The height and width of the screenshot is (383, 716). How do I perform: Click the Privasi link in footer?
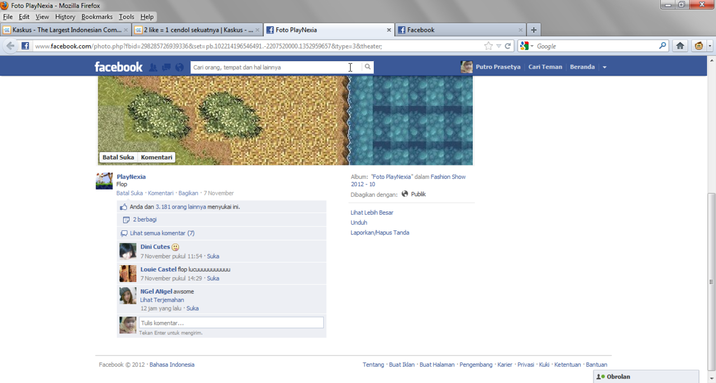pos(526,365)
